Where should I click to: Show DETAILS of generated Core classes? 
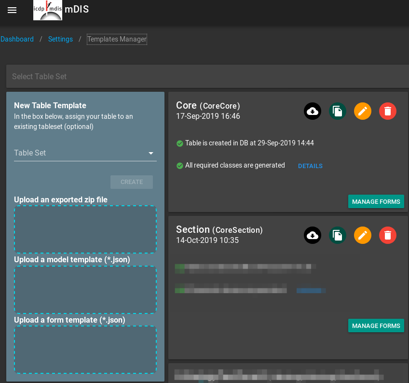[x=310, y=166]
